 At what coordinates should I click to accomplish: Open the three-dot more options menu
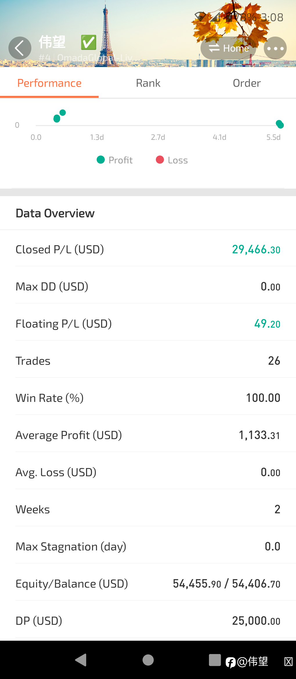pyautogui.click(x=275, y=48)
